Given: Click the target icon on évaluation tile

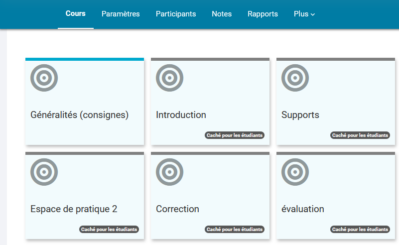Looking at the screenshot, I should (x=295, y=172).
